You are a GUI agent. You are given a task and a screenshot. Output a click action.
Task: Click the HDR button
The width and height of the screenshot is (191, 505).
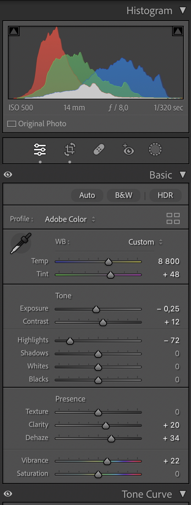(165, 195)
